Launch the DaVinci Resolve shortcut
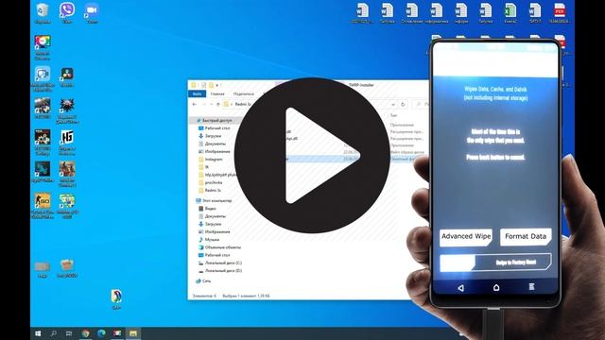 point(67,76)
